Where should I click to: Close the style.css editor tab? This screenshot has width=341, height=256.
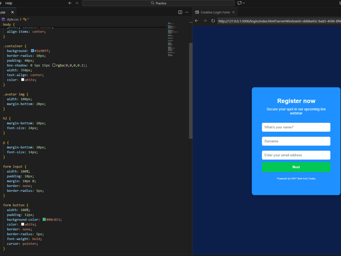[x=12, y=12]
